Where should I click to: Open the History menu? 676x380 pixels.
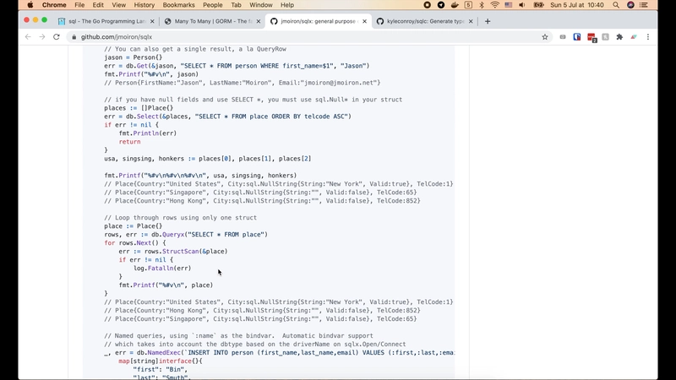[x=144, y=5]
